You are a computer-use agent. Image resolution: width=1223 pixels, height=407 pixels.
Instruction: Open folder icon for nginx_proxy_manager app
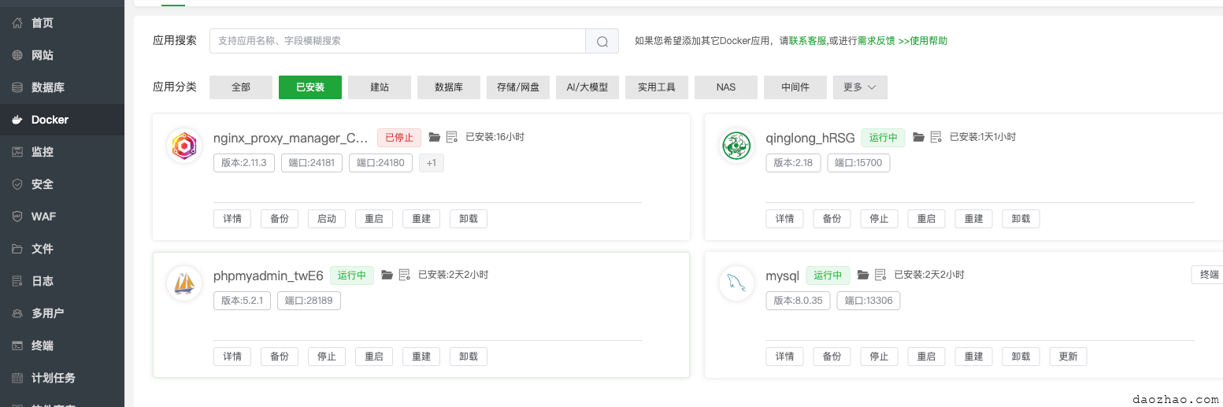pyautogui.click(x=435, y=137)
